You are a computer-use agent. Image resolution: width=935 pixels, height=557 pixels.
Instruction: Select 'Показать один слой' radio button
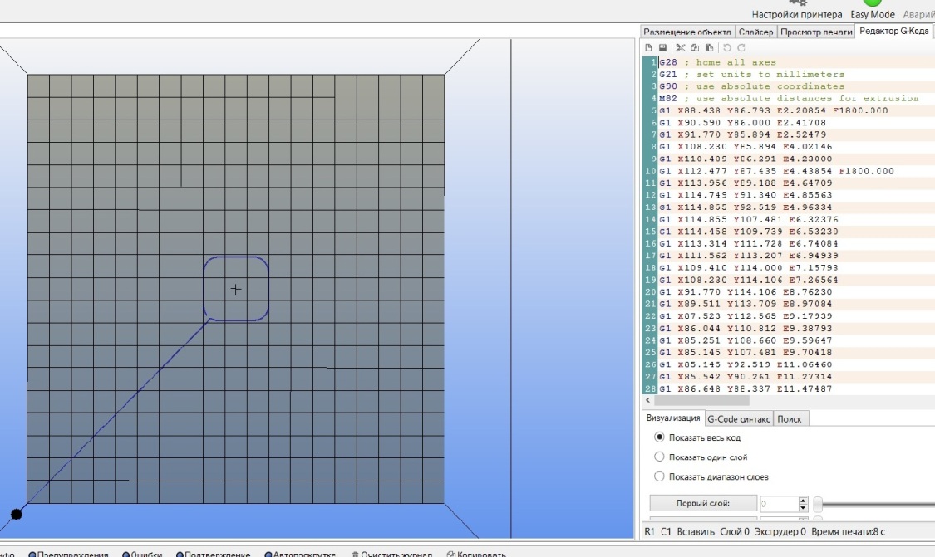pyautogui.click(x=660, y=457)
